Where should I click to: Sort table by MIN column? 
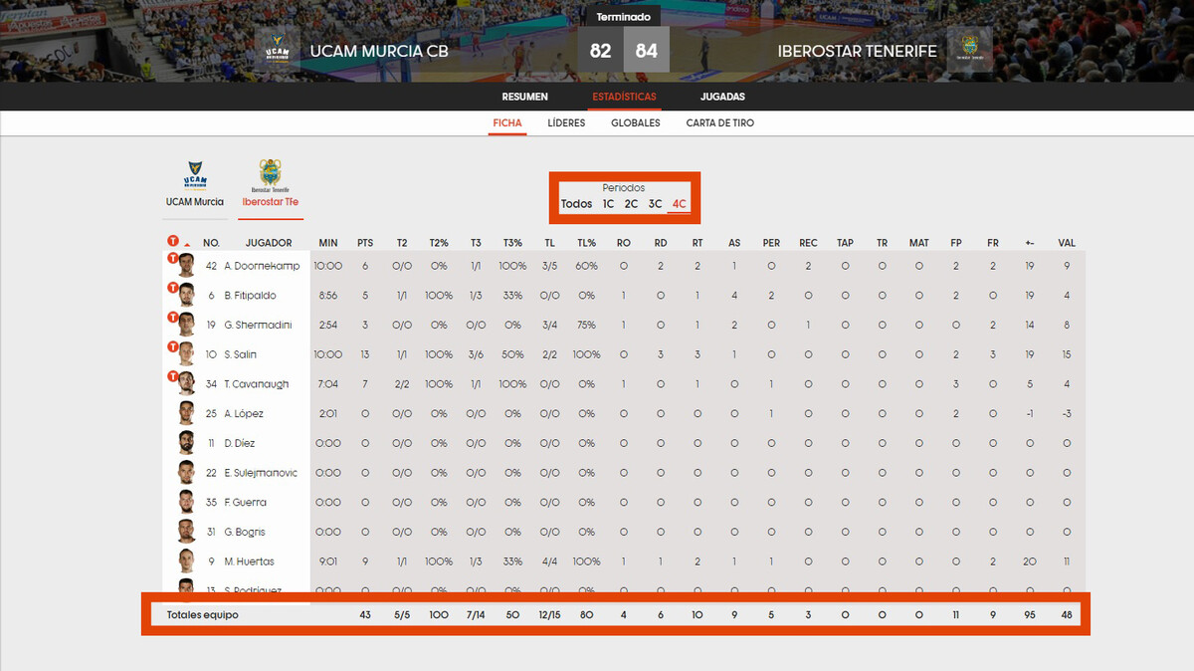(328, 243)
